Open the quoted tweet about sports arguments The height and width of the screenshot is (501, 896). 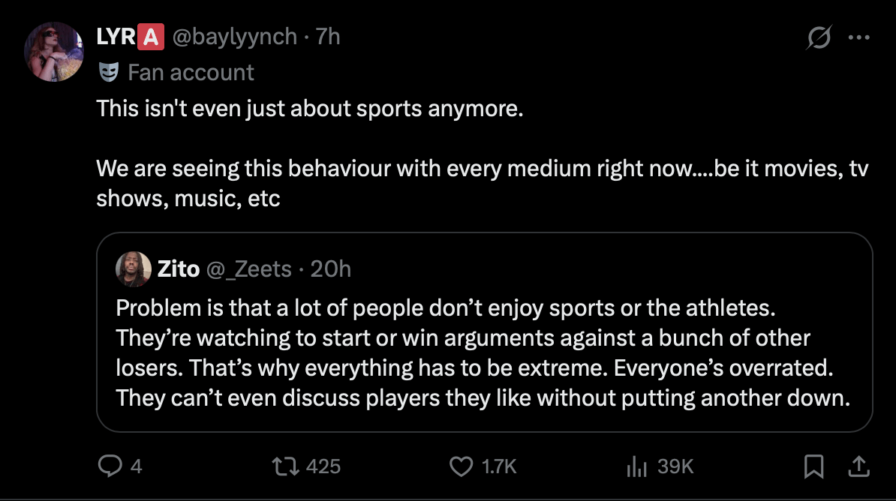pos(483,352)
